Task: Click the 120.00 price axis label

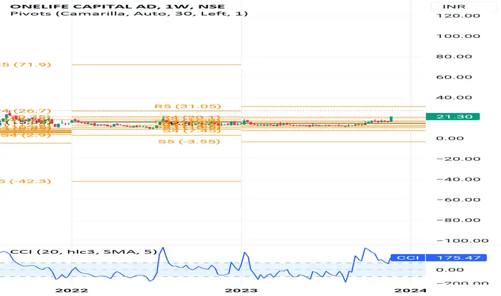Action: tap(458, 16)
